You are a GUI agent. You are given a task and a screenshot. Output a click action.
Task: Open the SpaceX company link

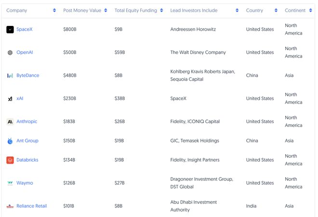click(x=25, y=30)
